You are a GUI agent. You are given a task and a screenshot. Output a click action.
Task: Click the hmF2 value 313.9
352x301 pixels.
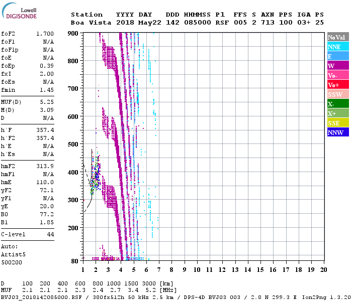(45, 166)
